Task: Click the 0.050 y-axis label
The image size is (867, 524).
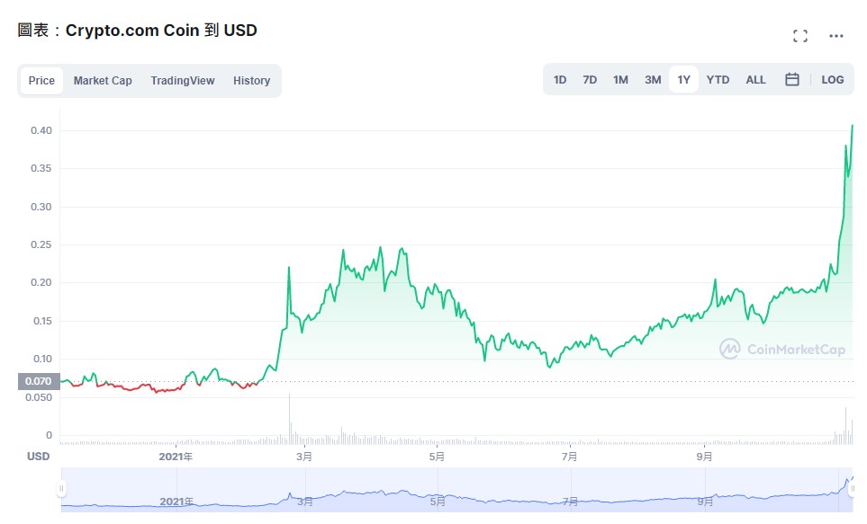Action: (x=39, y=397)
